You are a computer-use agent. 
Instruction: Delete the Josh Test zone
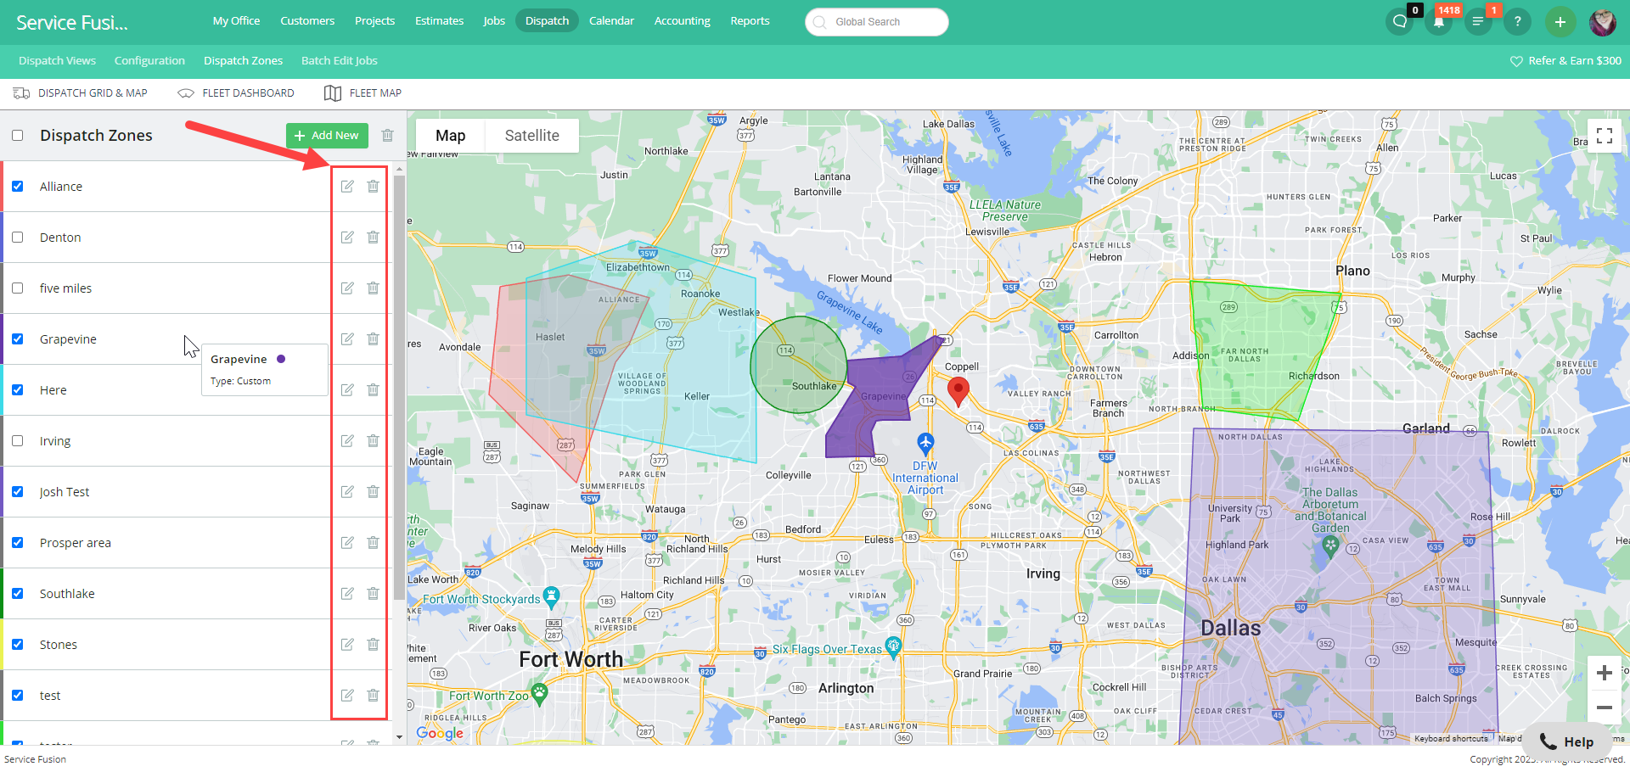point(373,492)
